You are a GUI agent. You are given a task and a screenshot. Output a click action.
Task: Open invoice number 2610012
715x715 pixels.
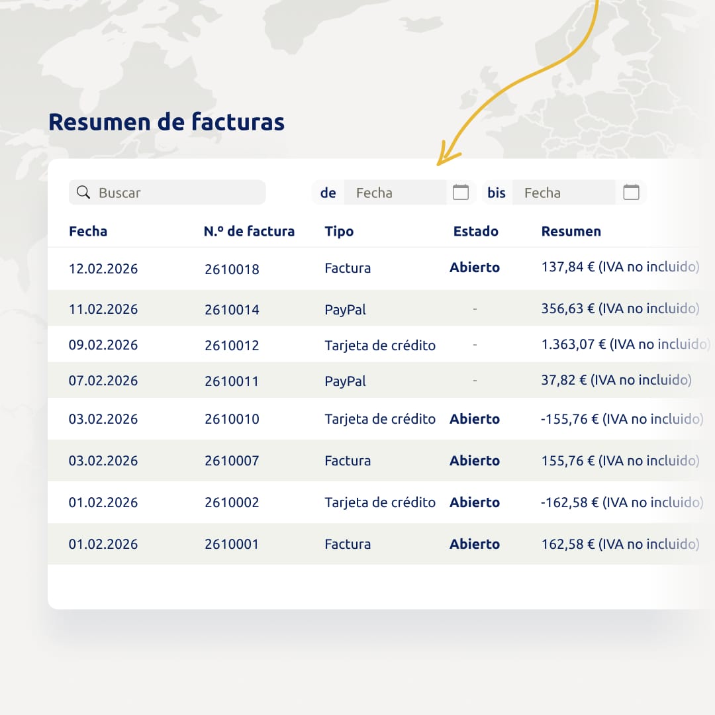pos(232,345)
